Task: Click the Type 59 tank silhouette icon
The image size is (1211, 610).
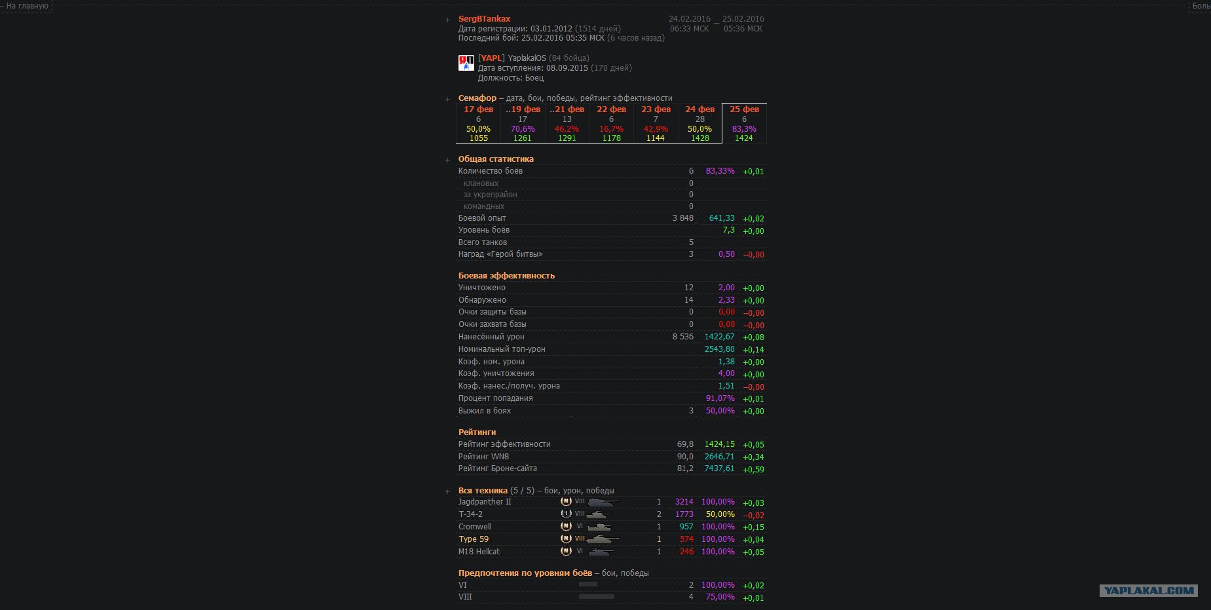Action: 603,539
